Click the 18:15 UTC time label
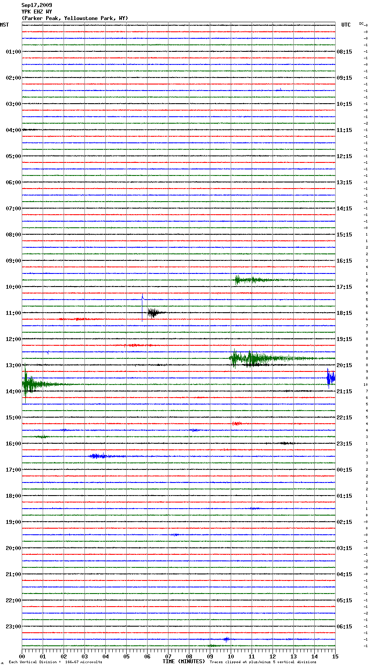This screenshot has height=668, width=370. 344,313
